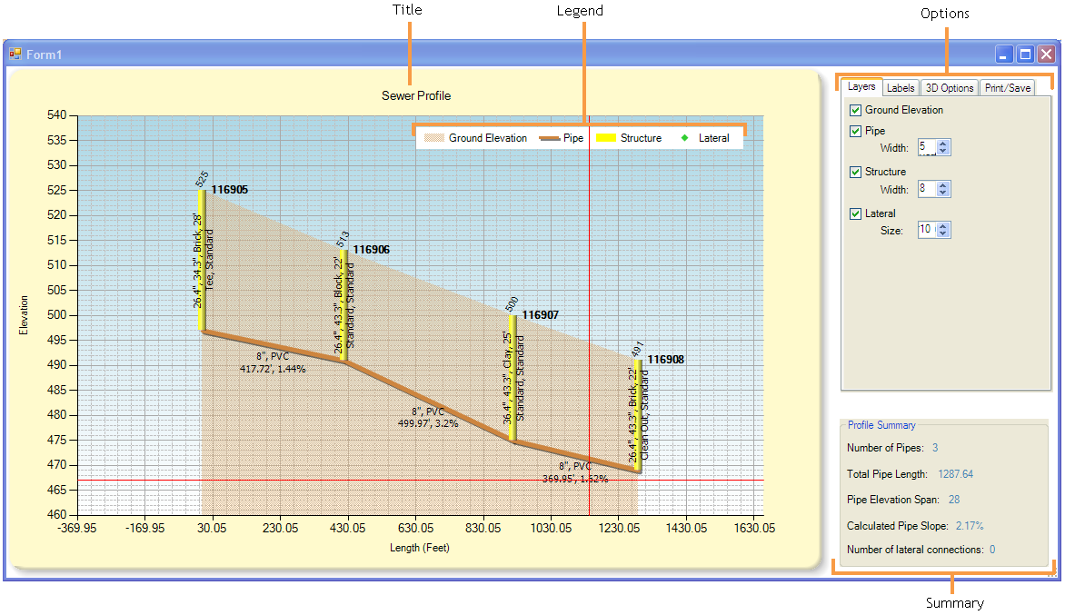Select the structure marker labeled 116906

tap(343, 304)
